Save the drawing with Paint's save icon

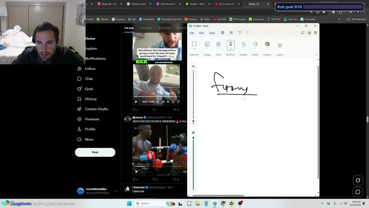tap(223, 33)
